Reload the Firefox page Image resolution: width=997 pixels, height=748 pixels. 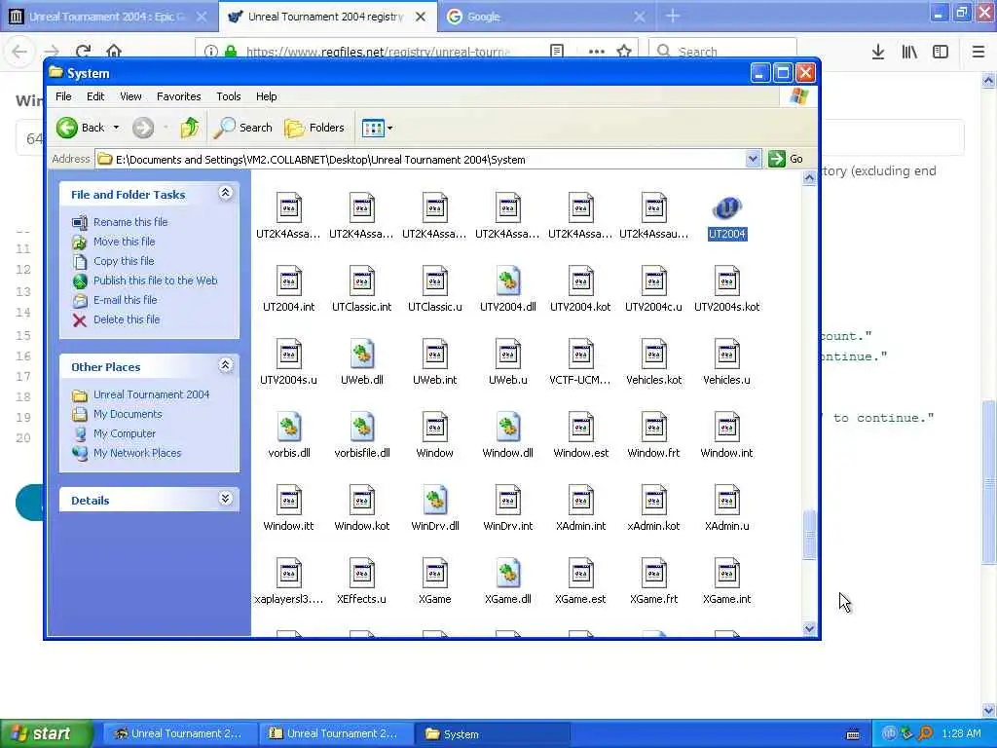(83, 51)
